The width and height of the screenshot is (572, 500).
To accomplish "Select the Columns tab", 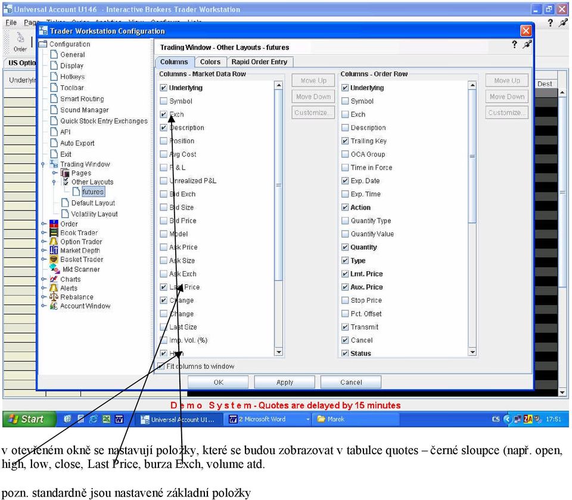I will [x=174, y=62].
